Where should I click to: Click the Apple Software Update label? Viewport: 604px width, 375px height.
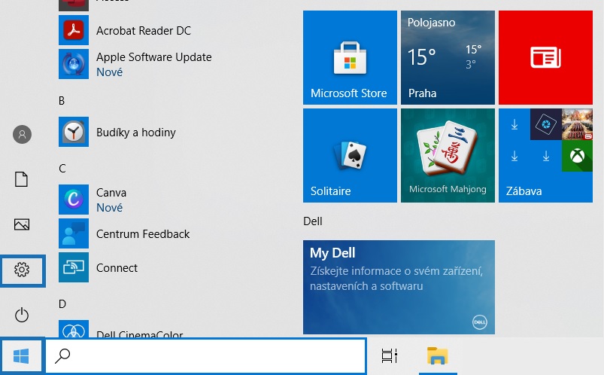[x=153, y=57]
